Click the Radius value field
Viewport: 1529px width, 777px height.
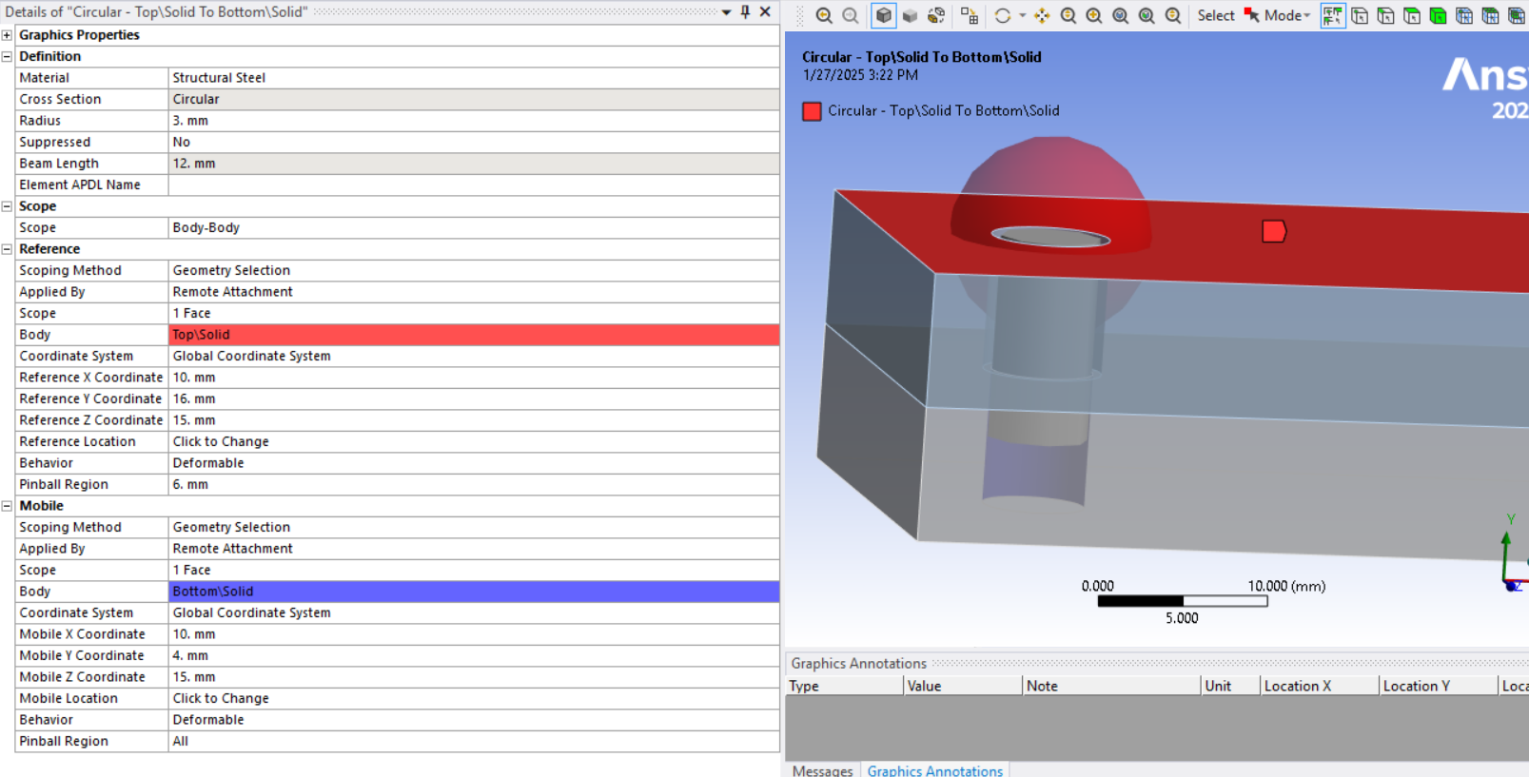coord(473,121)
